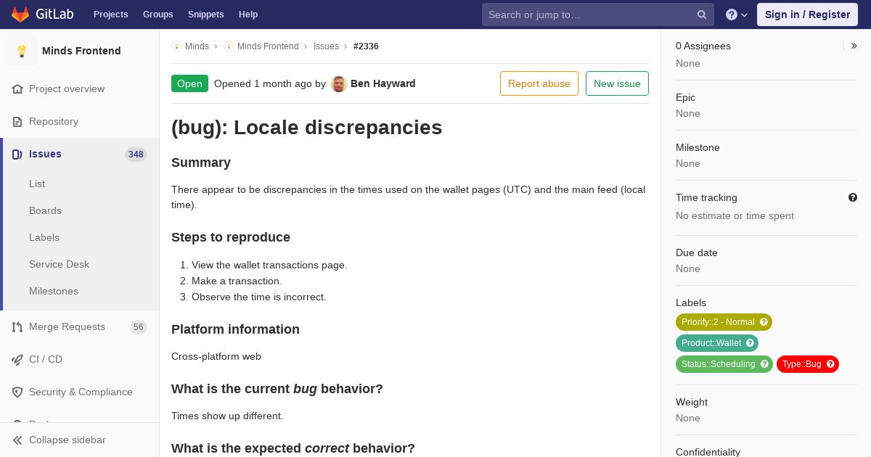
Task: Open Merge Requests in sidebar
Action: [x=80, y=326]
